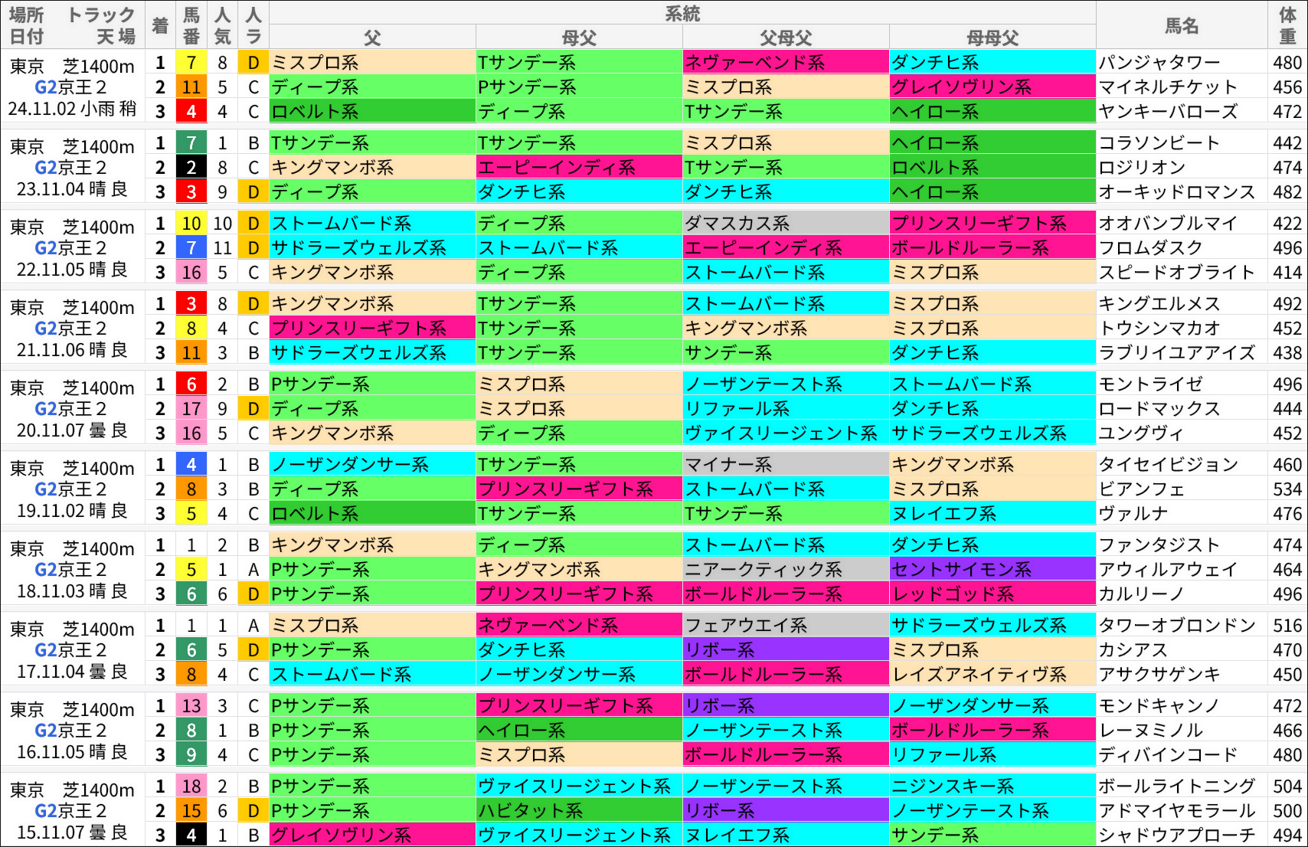This screenshot has height=847, width=1308.
Task: Click the pink 馬番 18 cell of ボールライトニング
Action: [191, 786]
